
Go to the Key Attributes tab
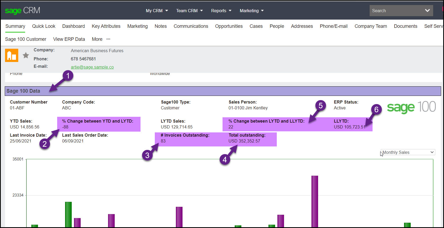coord(106,26)
